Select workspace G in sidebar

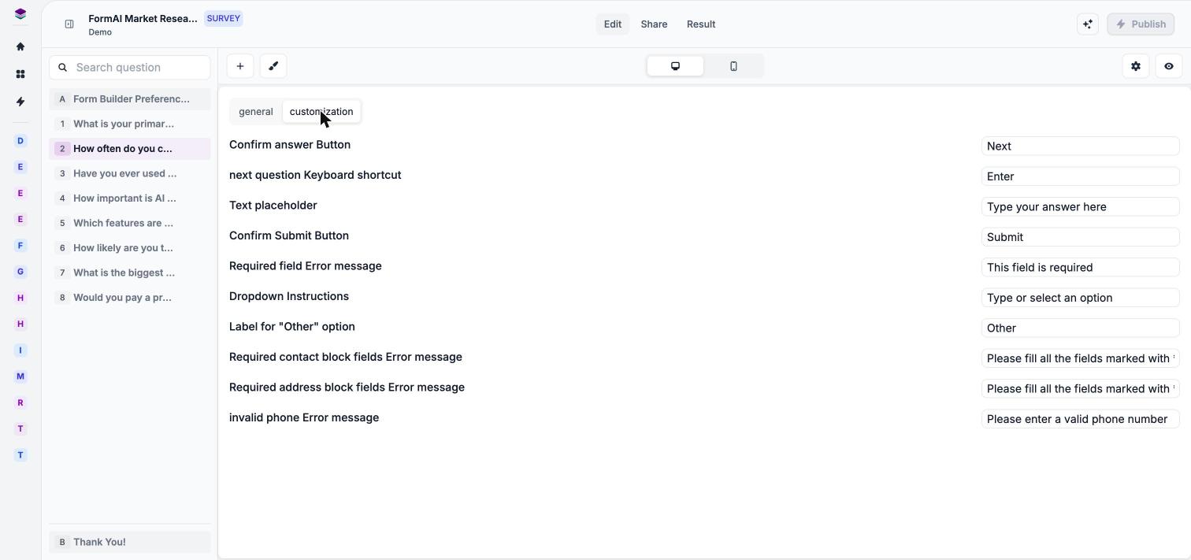(20, 272)
